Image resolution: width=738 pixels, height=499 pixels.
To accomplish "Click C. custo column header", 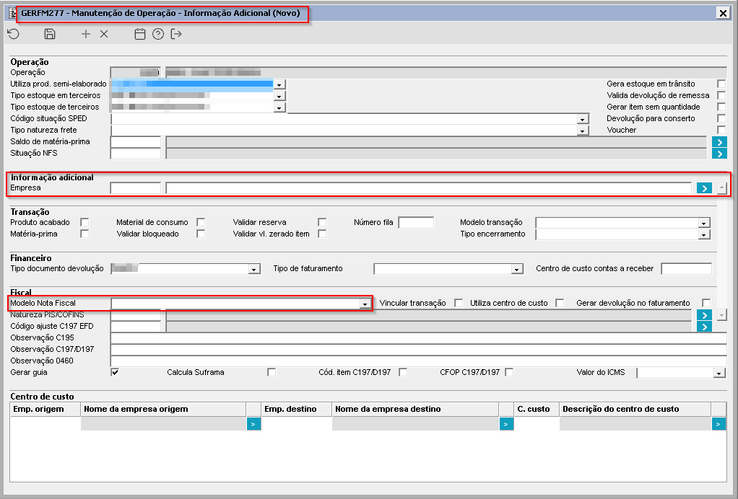I will click(537, 410).
